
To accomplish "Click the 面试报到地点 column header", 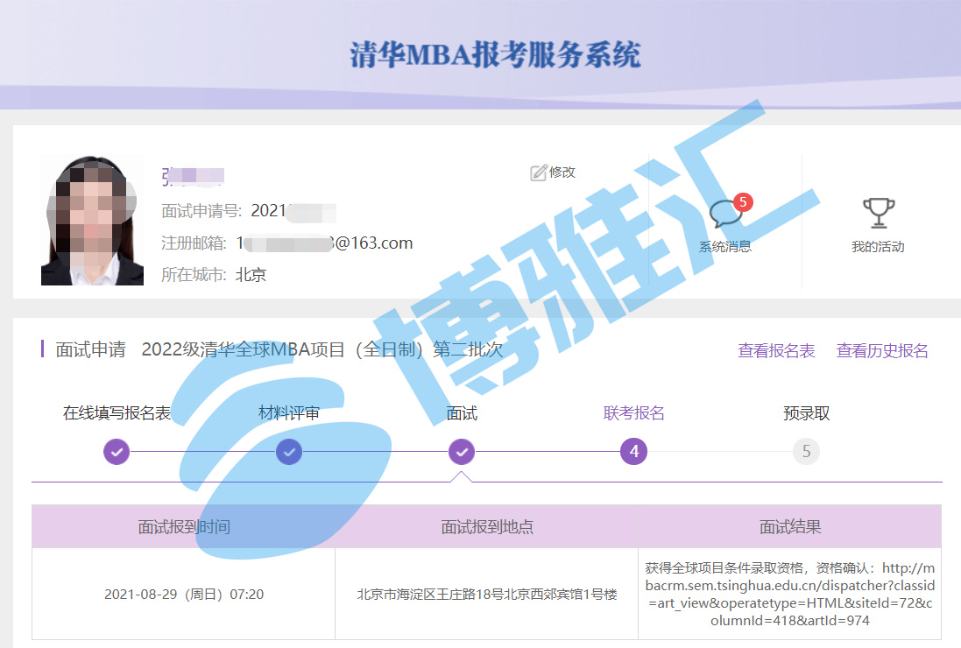I will (486, 527).
